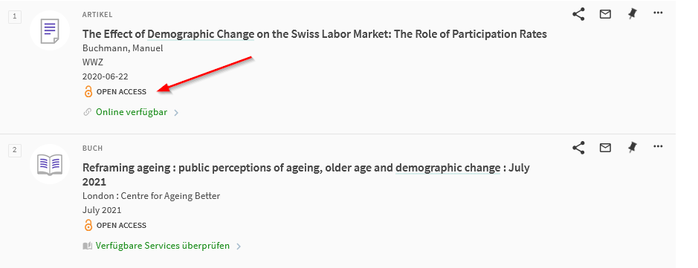Click Online verfügbar link
The height and width of the screenshot is (268, 698).
(x=132, y=112)
